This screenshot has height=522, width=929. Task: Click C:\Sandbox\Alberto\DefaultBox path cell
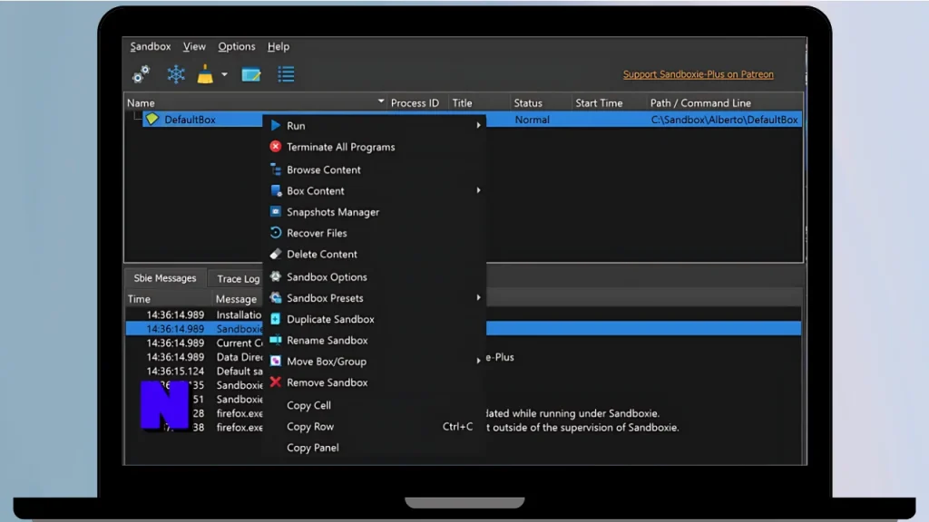(724, 120)
